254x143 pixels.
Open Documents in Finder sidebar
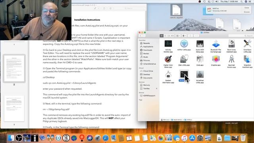coord(148,78)
